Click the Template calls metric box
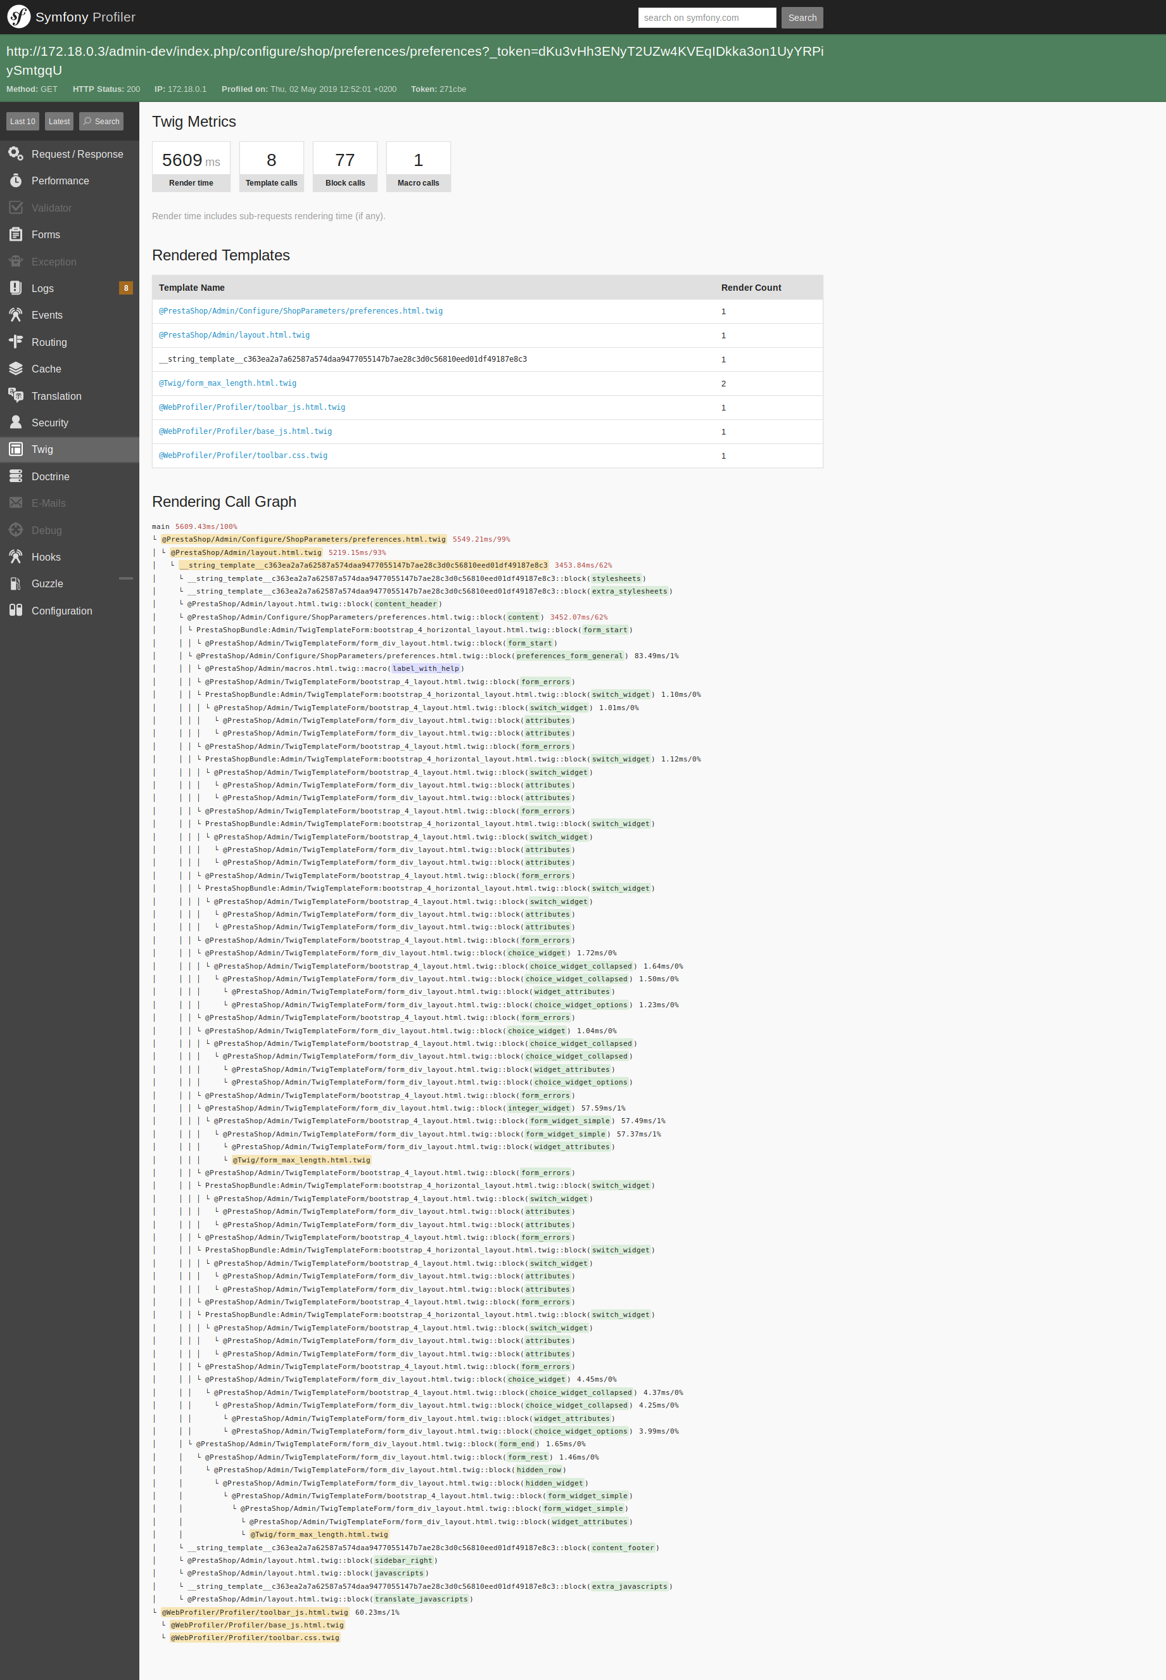1166x1680 pixels. click(x=271, y=167)
